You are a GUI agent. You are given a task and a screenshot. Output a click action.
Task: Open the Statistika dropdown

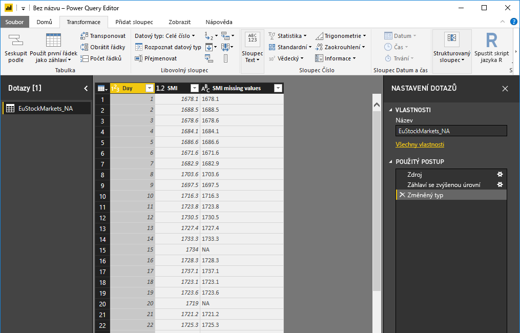288,35
